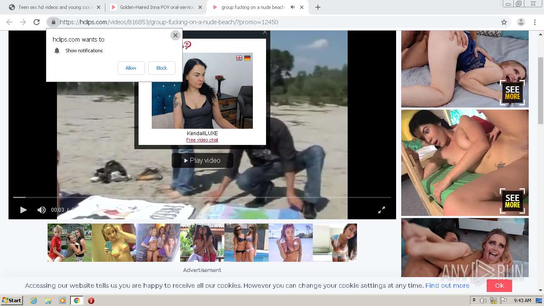Switch to the leftmost 'Teen...' browser tab
The image size is (544, 306).
(x=54, y=7)
